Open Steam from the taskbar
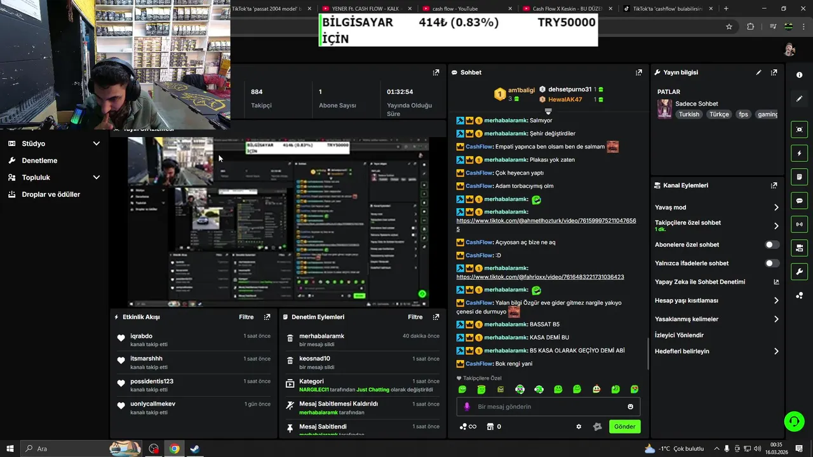The height and width of the screenshot is (457, 813). click(195, 449)
